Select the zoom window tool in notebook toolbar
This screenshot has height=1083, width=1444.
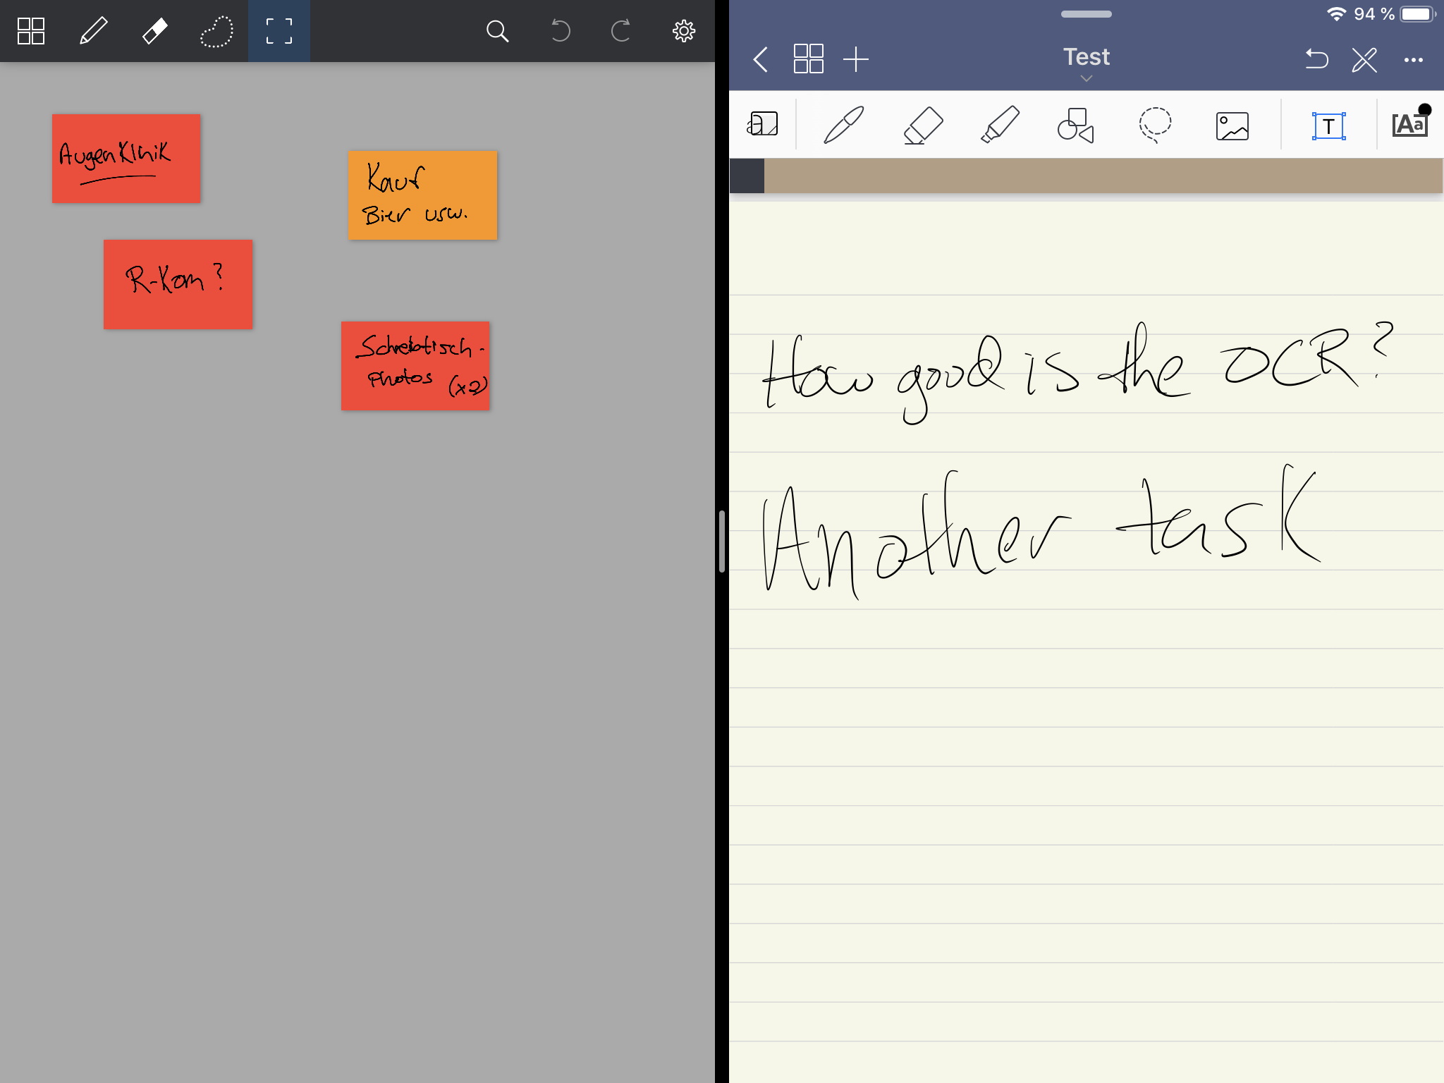click(x=762, y=124)
